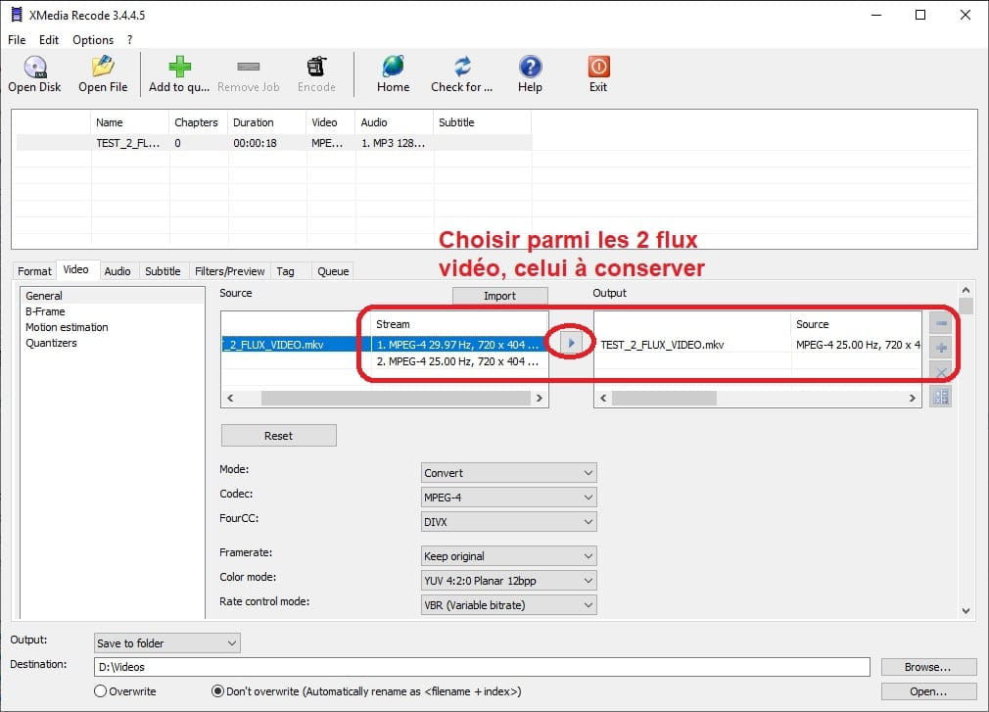Select job row TEST_2_FL... in file list
This screenshot has width=989, height=712.
(274, 143)
